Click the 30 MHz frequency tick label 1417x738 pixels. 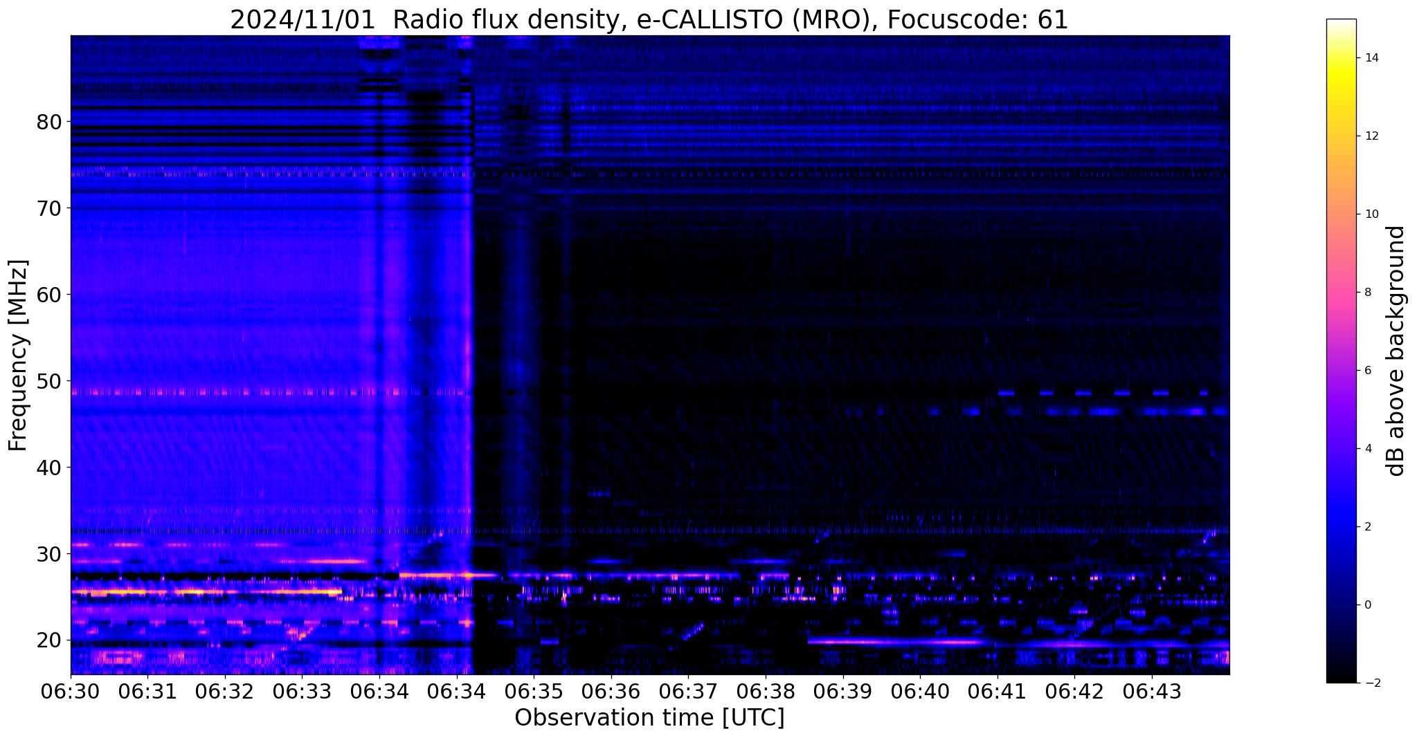pyautogui.click(x=48, y=554)
